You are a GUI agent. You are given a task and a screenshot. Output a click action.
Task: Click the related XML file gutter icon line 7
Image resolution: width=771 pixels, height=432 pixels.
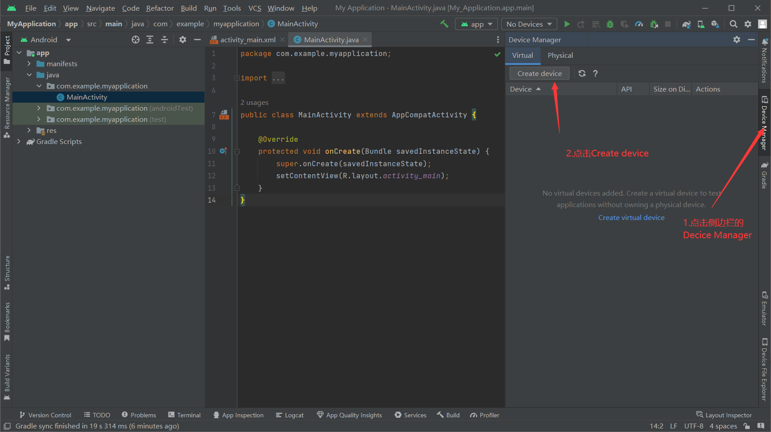[224, 115]
